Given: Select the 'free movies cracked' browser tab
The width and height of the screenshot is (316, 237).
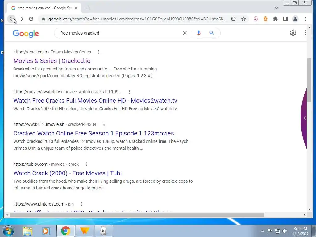Looking at the screenshot, I should tap(44, 8).
